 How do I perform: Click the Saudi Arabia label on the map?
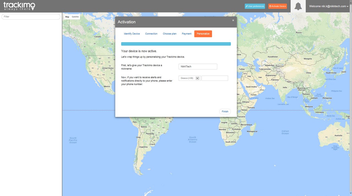click(x=251, y=87)
